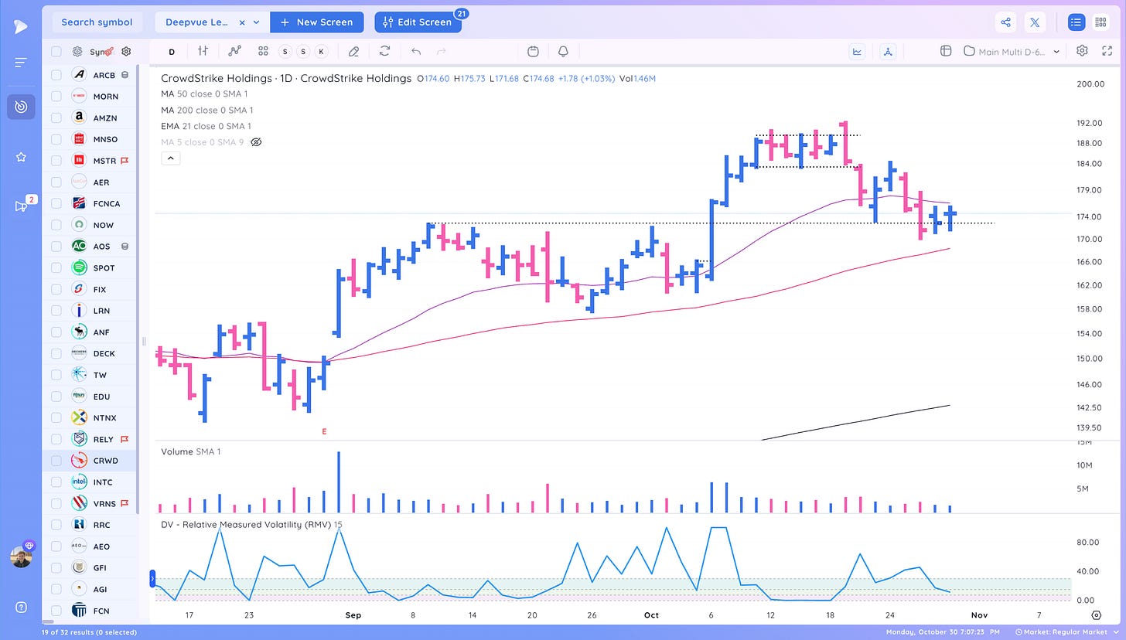Share to X with the X icon

click(x=1035, y=22)
